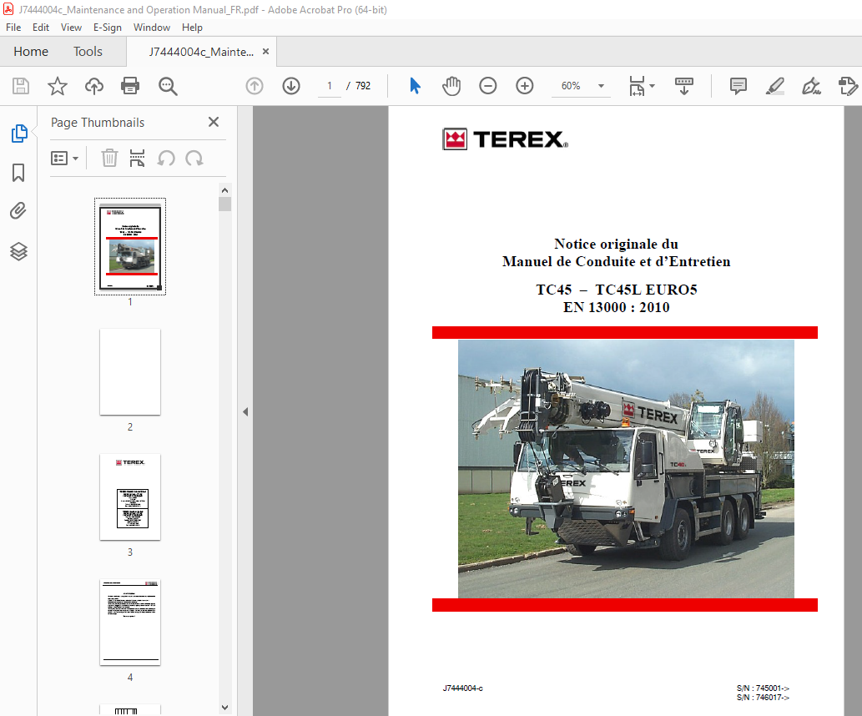
Task: Select page 4 thumbnail
Action: [130, 623]
